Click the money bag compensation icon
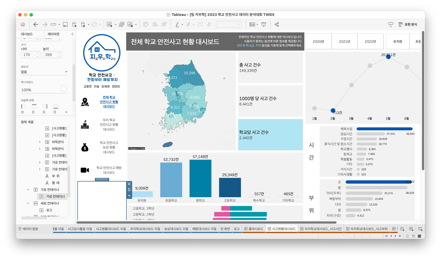The width and height of the screenshot is (441, 260). pyautogui.click(x=85, y=147)
